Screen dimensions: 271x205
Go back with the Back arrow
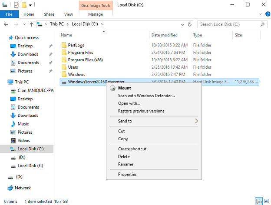tap(6, 24)
